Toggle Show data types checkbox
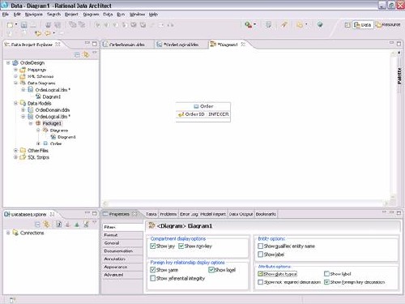 (260, 274)
